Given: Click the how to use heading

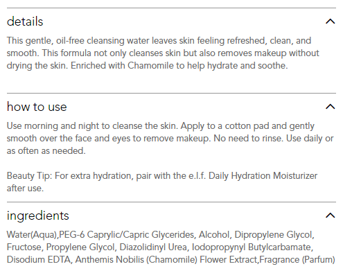Looking at the screenshot, I should (37, 107).
